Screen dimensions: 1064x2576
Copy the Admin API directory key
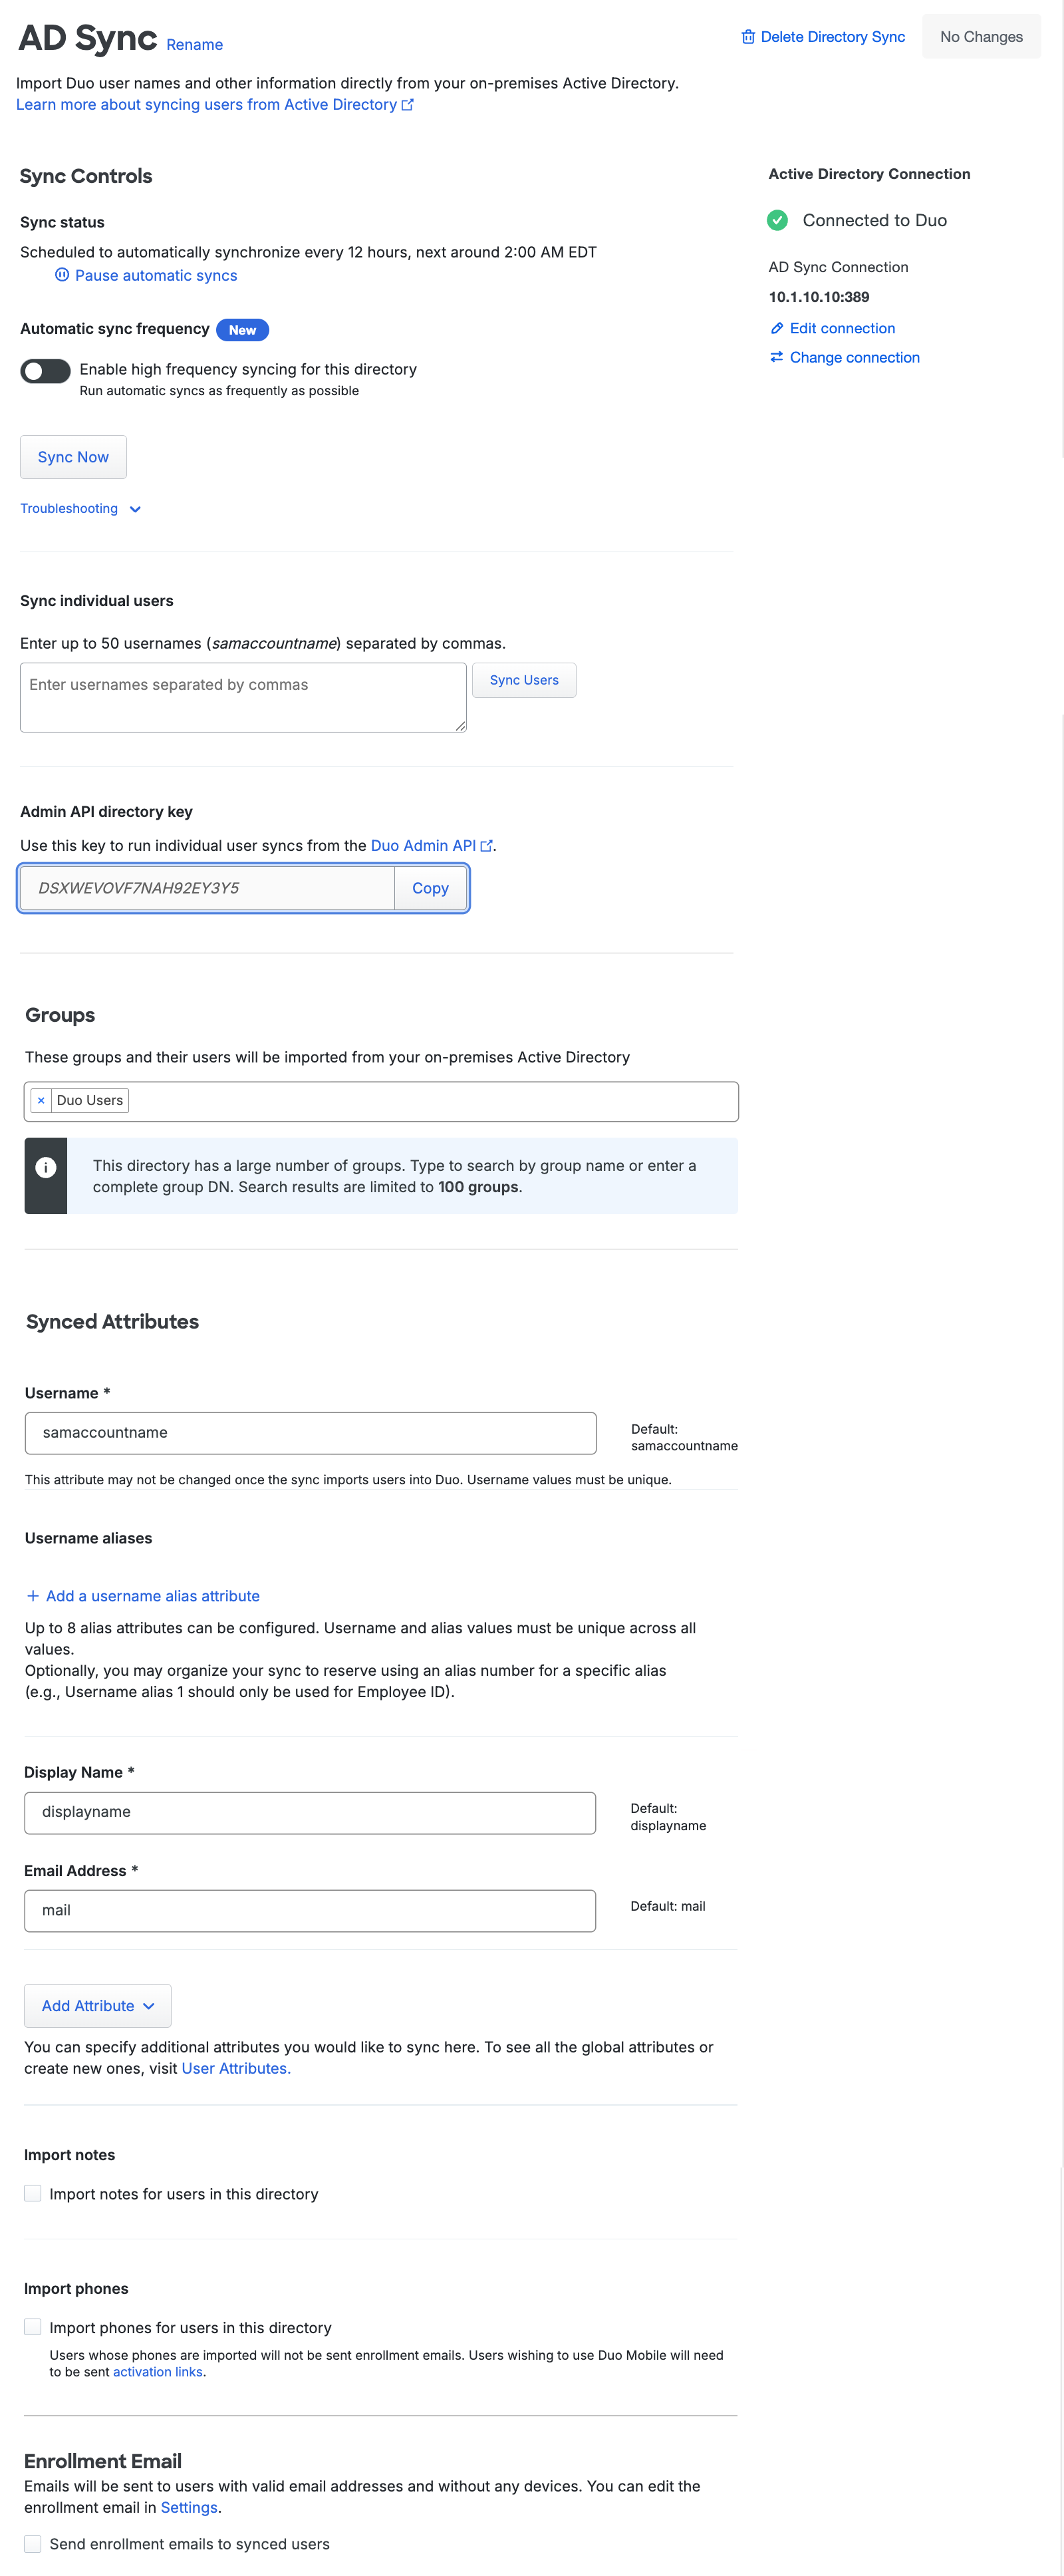(x=431, y=888)
